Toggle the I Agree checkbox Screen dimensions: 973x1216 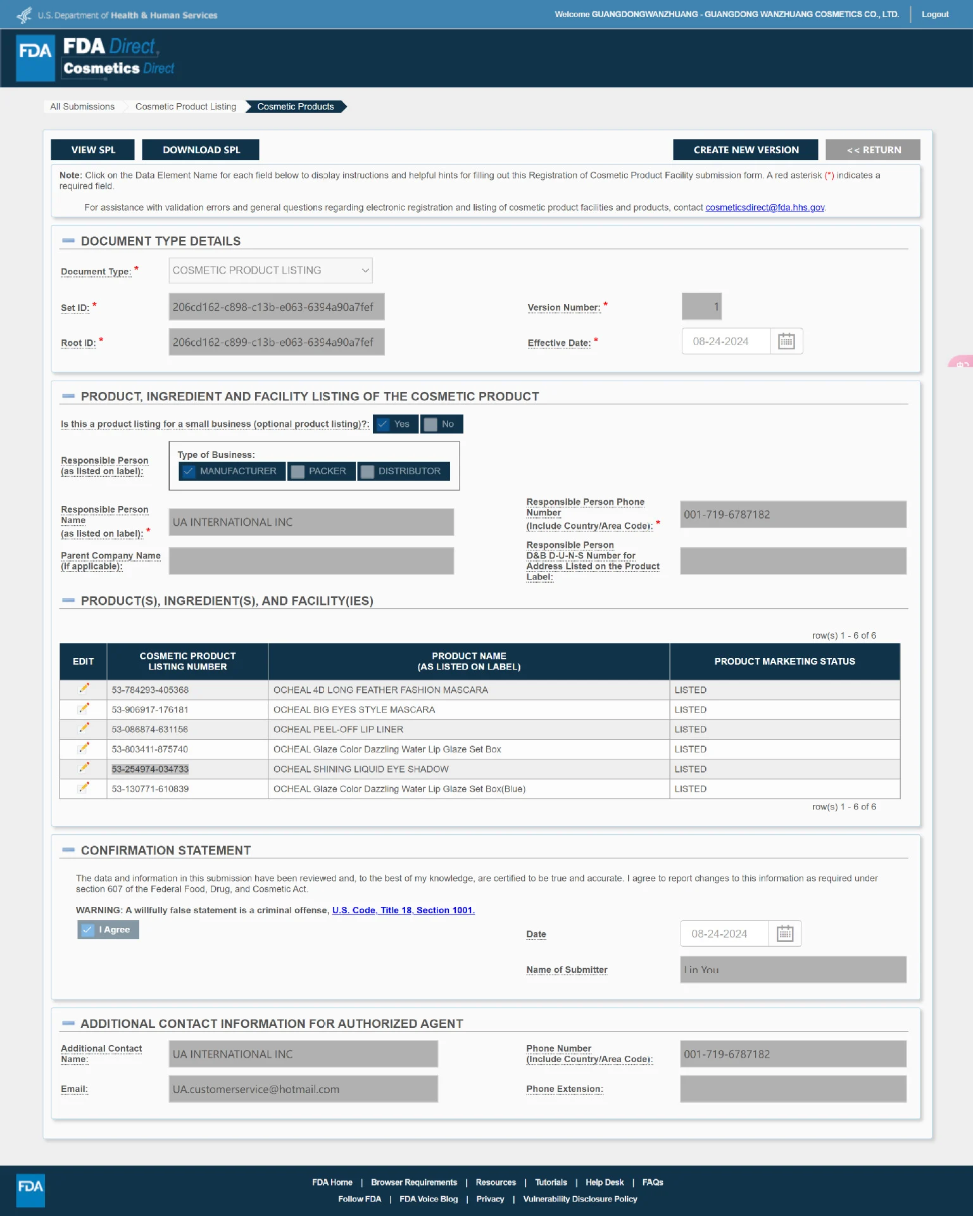click(x=87, y=930)
